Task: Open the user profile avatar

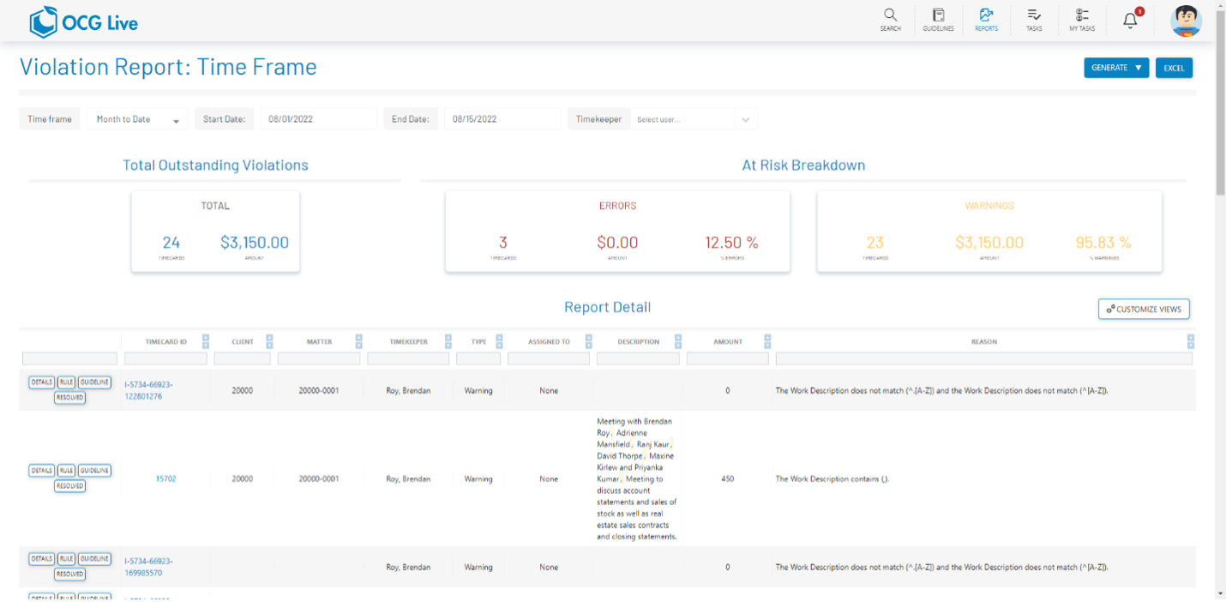Action: (1187, 21)
